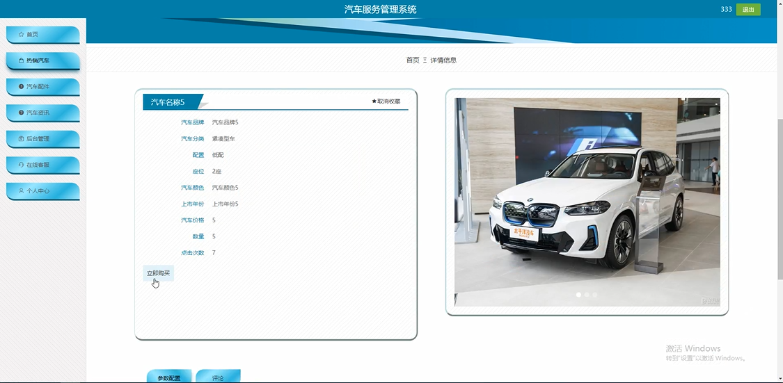
Task: Click the star icon beside 首页 in sidebar
Action: tap(21, 35)
